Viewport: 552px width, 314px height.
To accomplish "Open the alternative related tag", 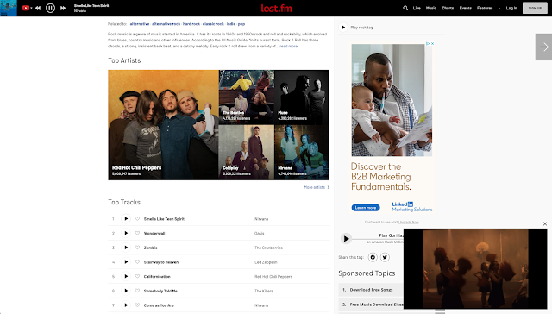I will [x=140, y=24].
